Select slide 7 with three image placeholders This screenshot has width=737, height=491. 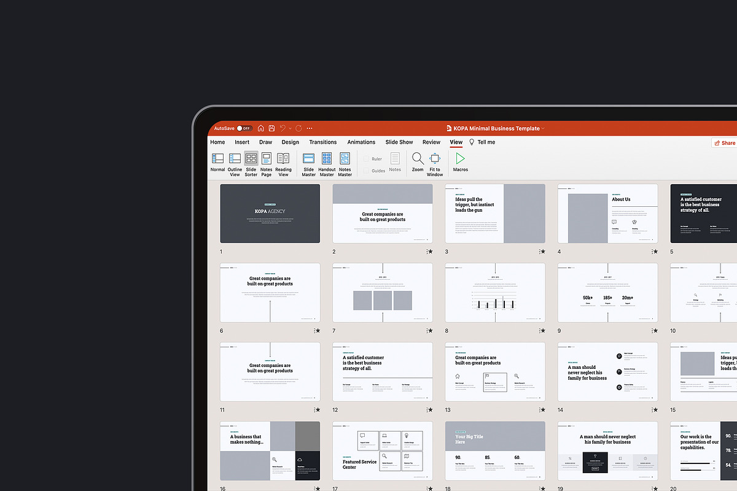(383, 293)
